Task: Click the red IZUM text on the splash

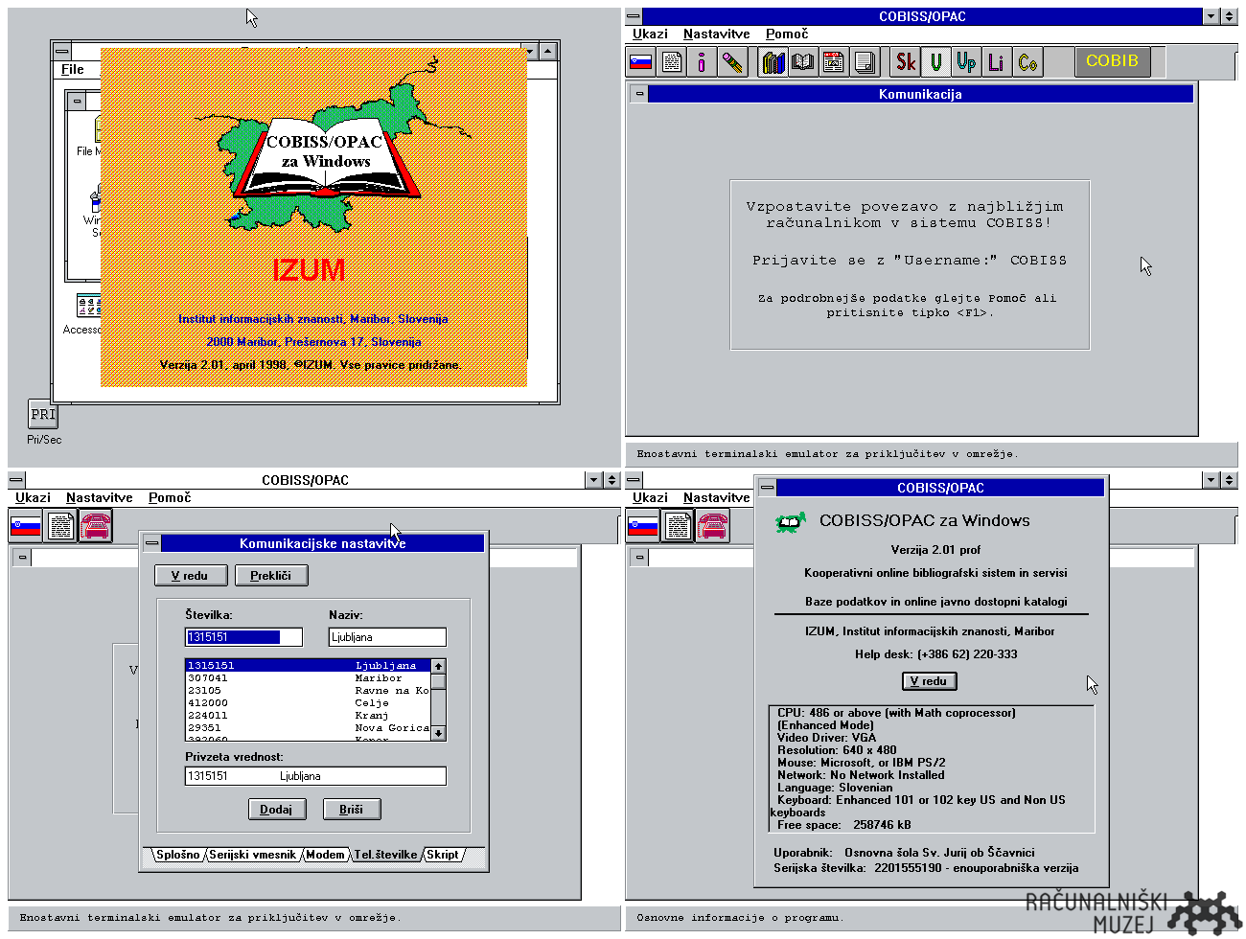Action: click(x=309, y=271)
